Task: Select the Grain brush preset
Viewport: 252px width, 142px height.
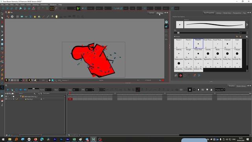Action: 237,44
